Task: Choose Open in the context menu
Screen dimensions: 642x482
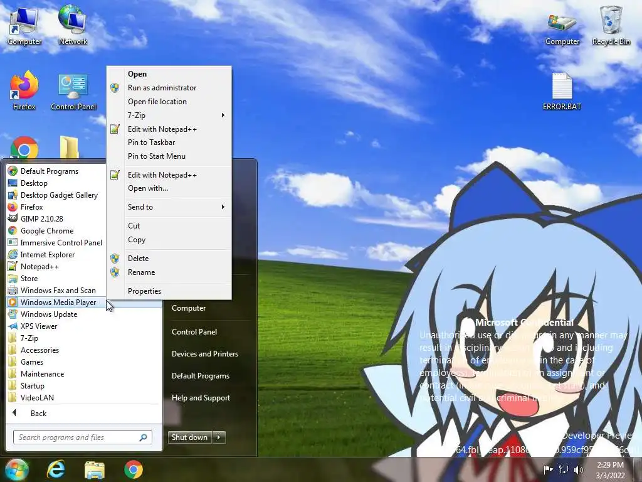Action: (169, 74)
